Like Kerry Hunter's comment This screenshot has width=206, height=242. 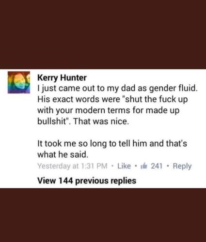coord(124,166)
